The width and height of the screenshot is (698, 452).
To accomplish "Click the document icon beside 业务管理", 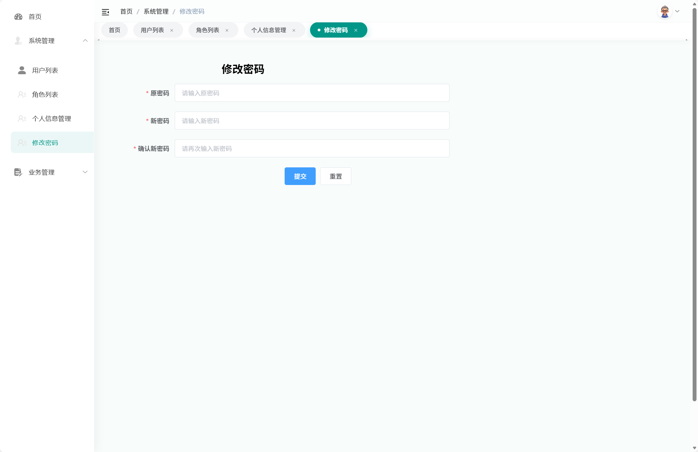I will click(18, 172).
